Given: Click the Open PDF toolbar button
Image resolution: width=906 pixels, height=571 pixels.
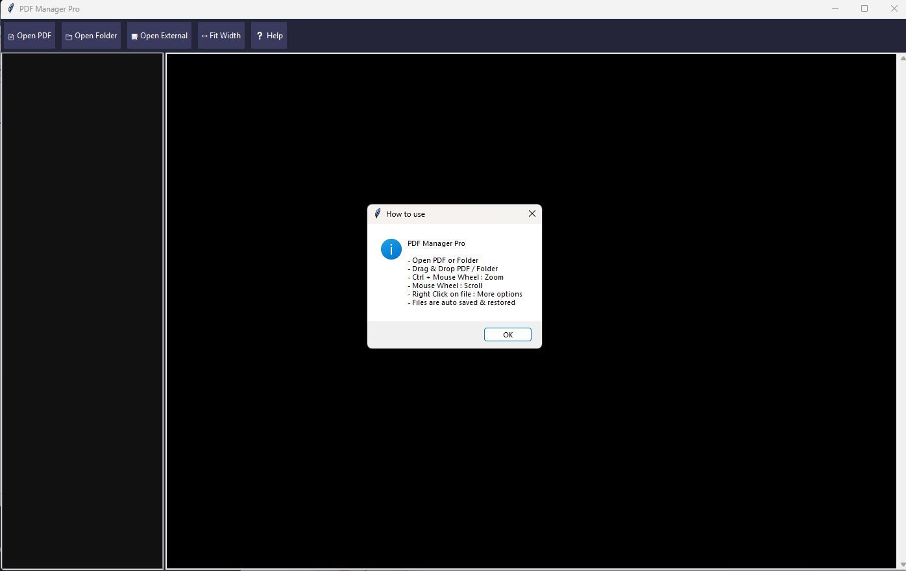Looking at the screenshot, I should click(30, 36).
